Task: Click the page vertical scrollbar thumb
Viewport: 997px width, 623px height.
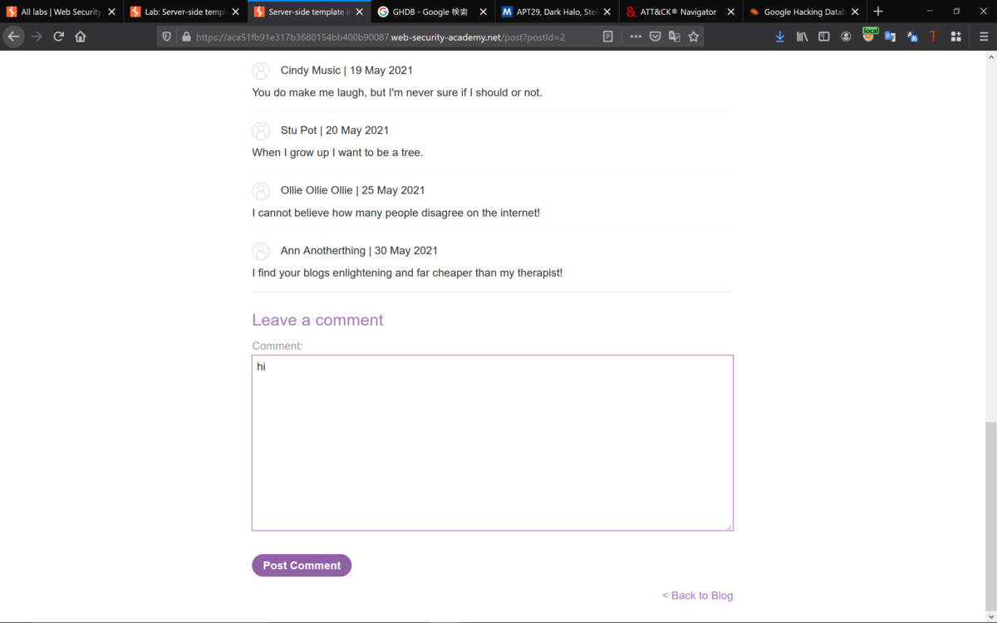Action: pos(990,517)
